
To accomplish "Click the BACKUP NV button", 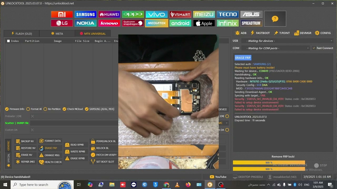I will click(x=25, y=141).
